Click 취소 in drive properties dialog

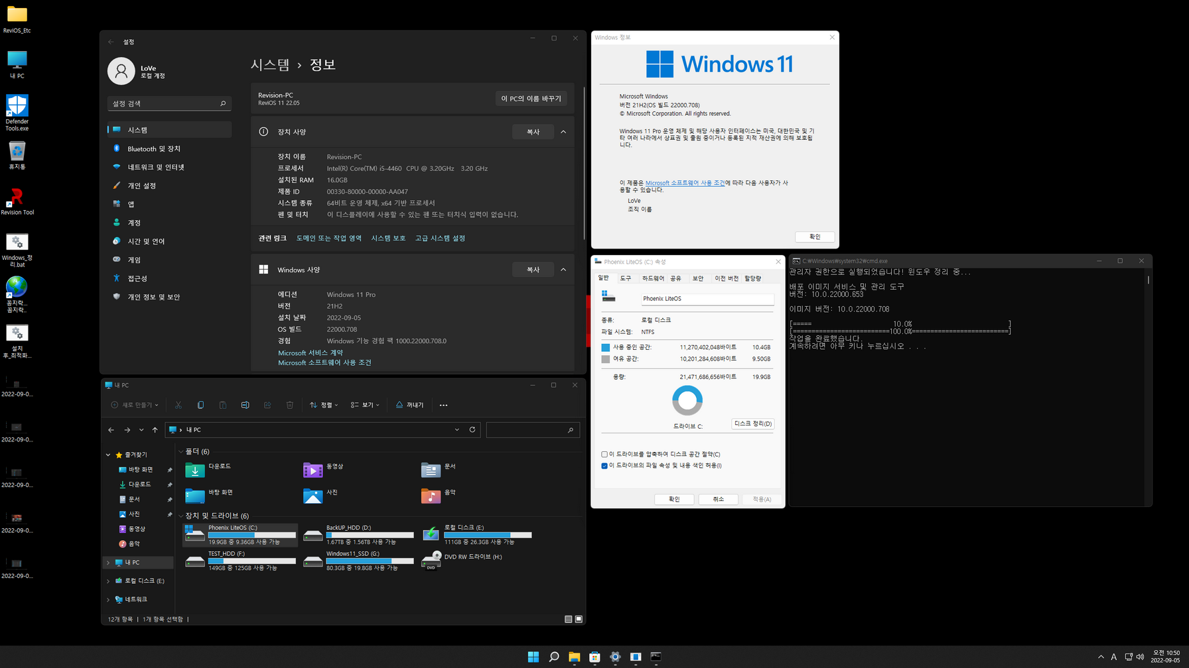click(719, 499)
